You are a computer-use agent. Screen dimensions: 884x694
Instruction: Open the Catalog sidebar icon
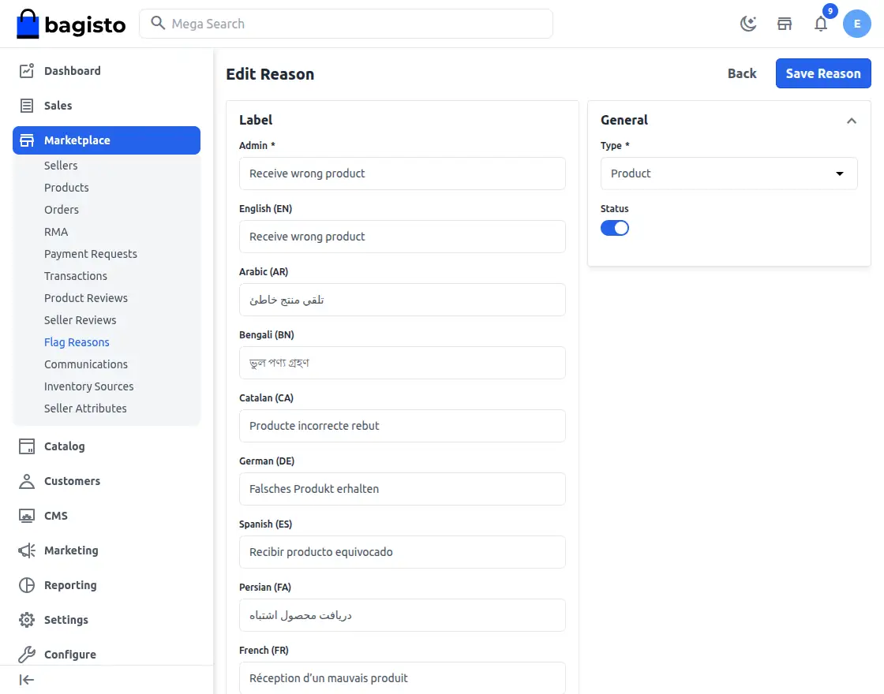(27, 446)
